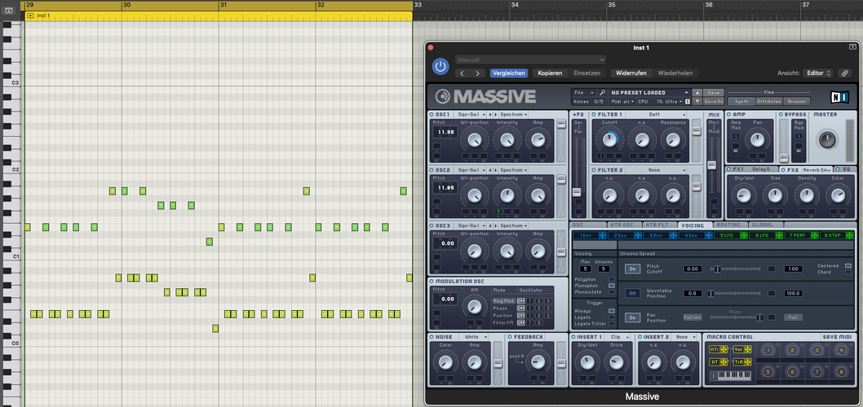Switch to the Browser view button
The width and height of the screenshot is (863, 407).
tap(796, 101)
